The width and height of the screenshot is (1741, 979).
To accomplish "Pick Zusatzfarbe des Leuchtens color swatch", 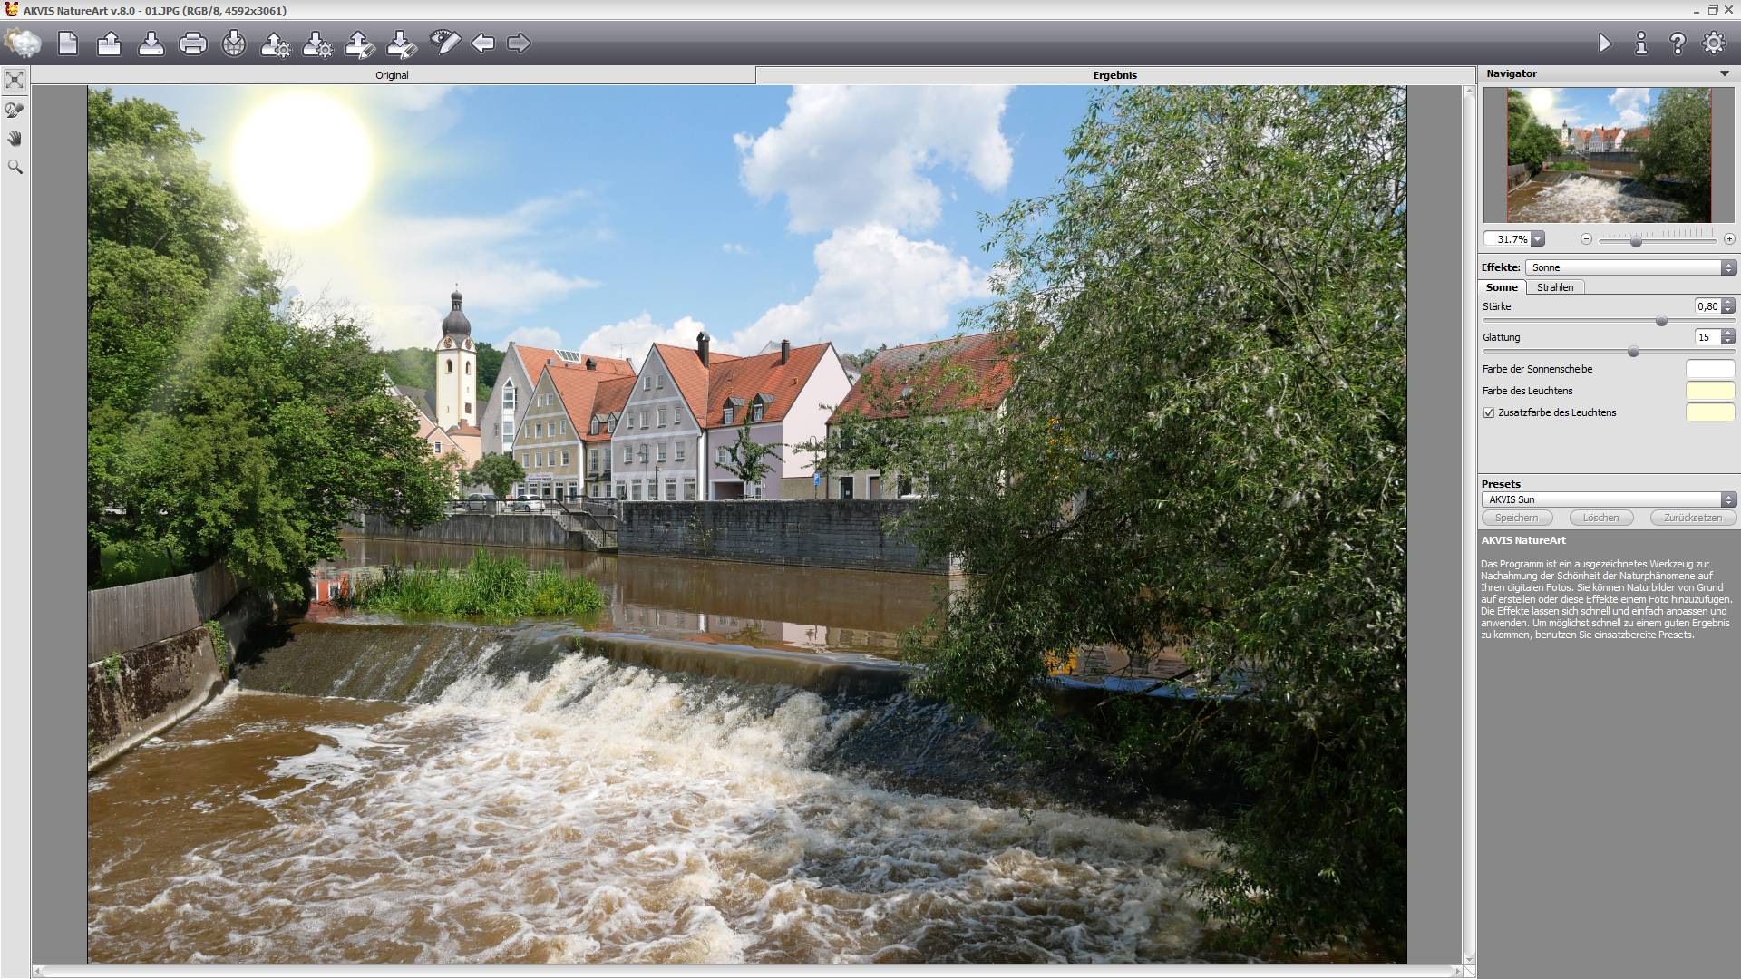I will click(x=1710, y=412).
